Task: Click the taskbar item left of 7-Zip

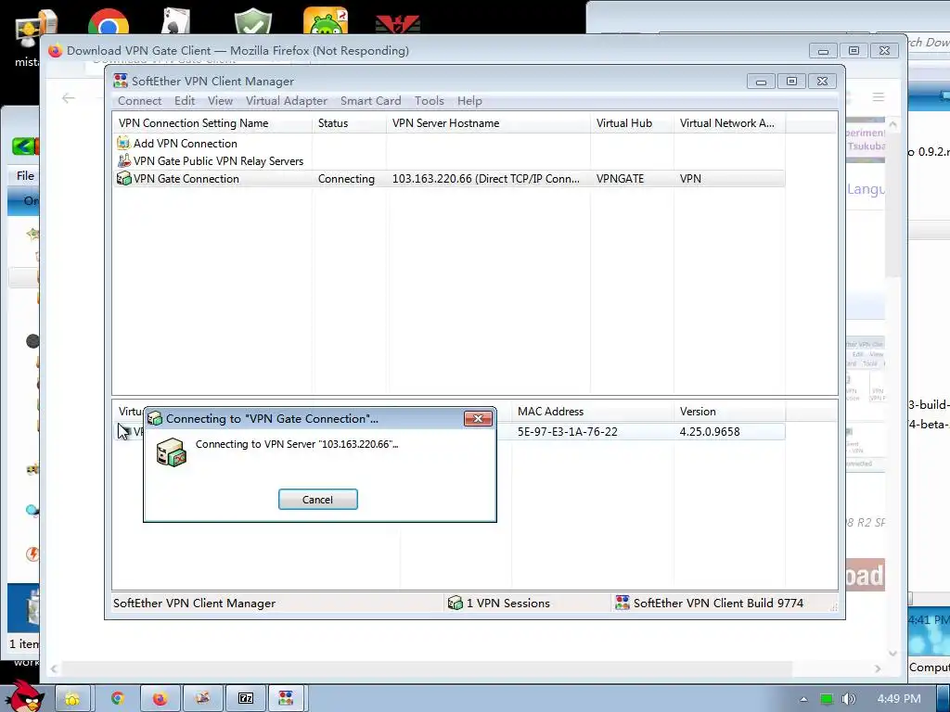Action: tap(202, 699)
